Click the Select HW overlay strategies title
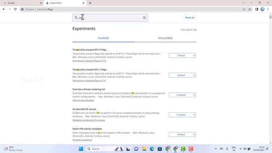This screenshot has height=153, width=272. pos(87,129)
